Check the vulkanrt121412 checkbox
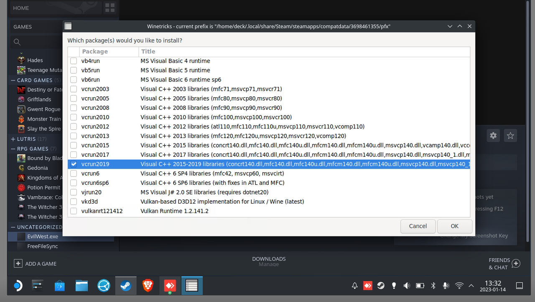The image size is (535, 302). (74, 211)
